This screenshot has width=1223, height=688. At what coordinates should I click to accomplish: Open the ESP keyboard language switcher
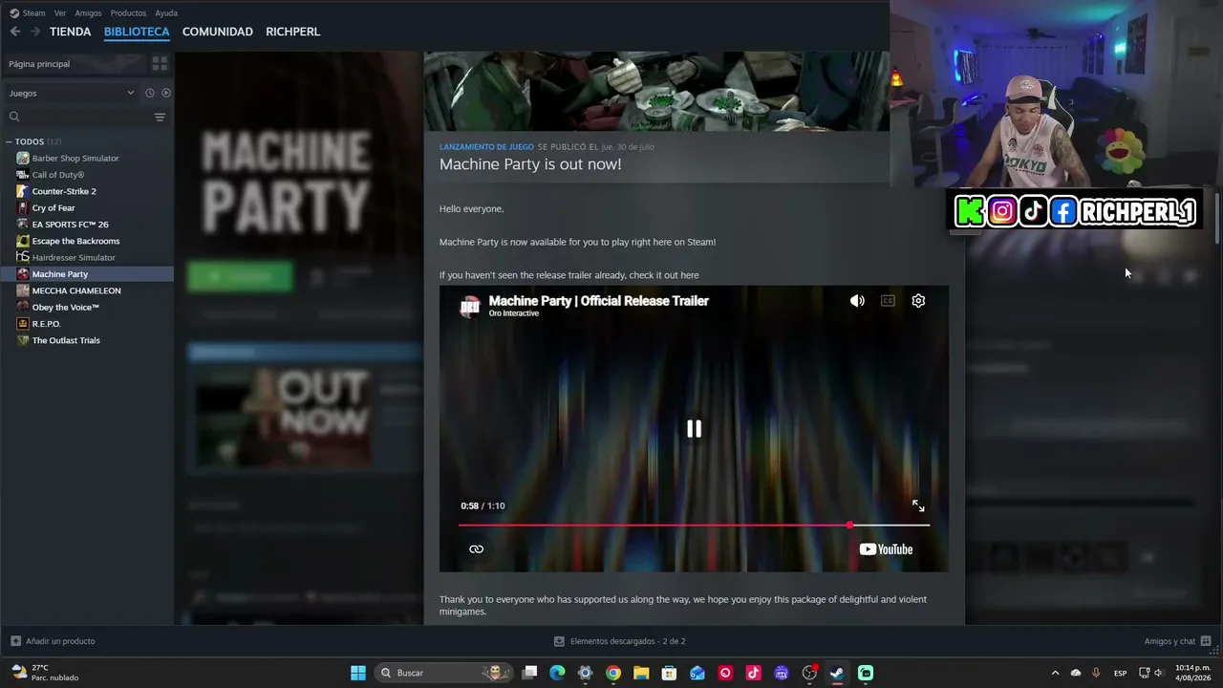tap(1120, 673)
